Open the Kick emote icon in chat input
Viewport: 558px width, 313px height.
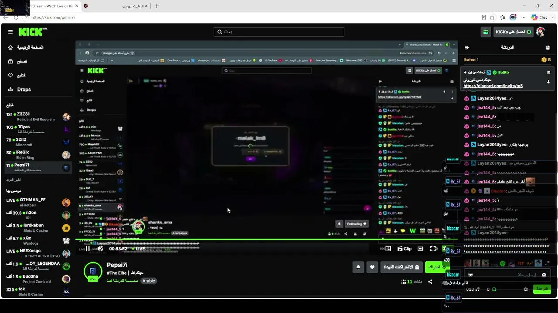[470, 275]
